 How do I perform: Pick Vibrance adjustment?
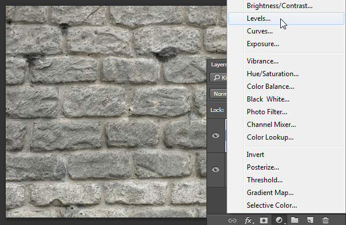point(262,61)
